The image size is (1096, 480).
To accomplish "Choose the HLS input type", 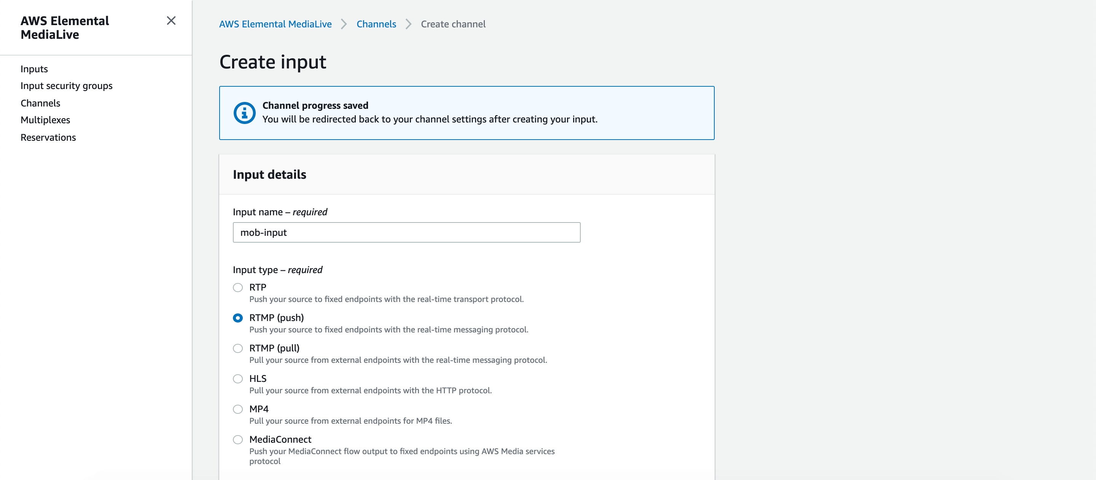I will [x=238, y=379].
